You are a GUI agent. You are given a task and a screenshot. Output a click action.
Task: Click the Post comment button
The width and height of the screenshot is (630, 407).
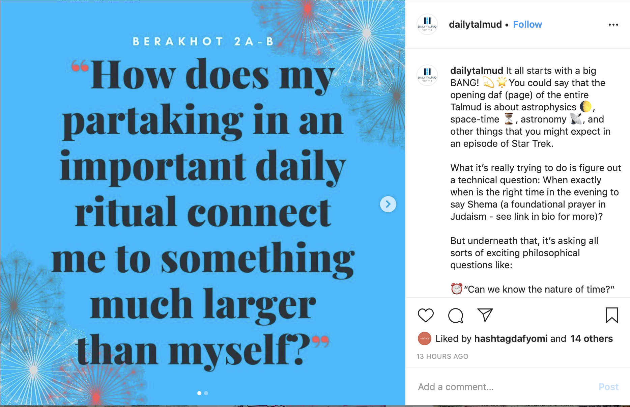click(608, 387)
